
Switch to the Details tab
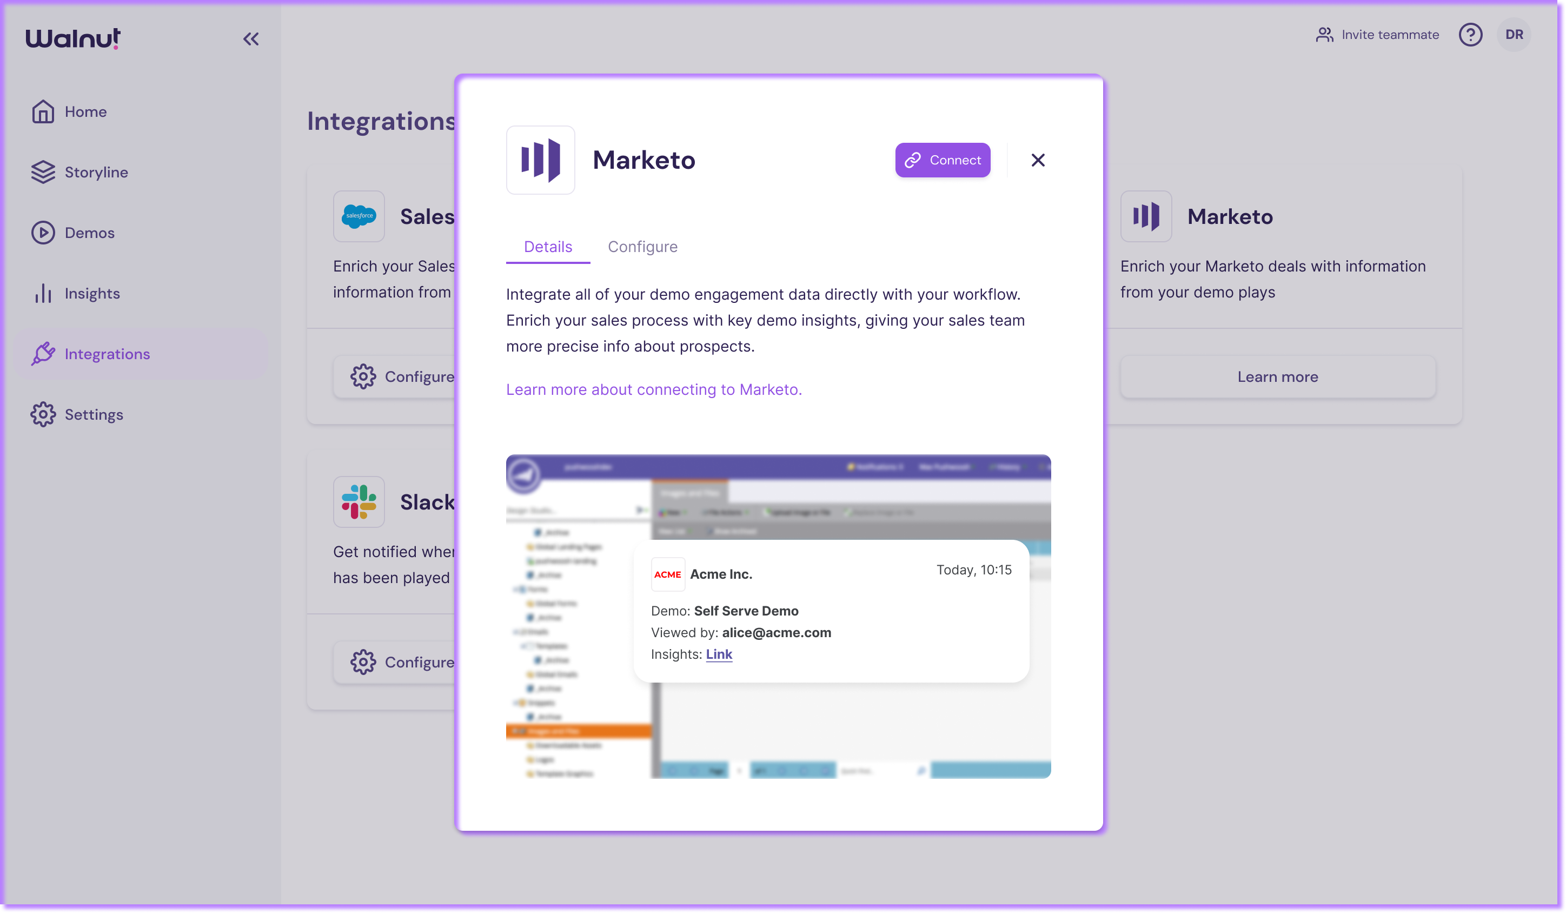tap(547, 247)
